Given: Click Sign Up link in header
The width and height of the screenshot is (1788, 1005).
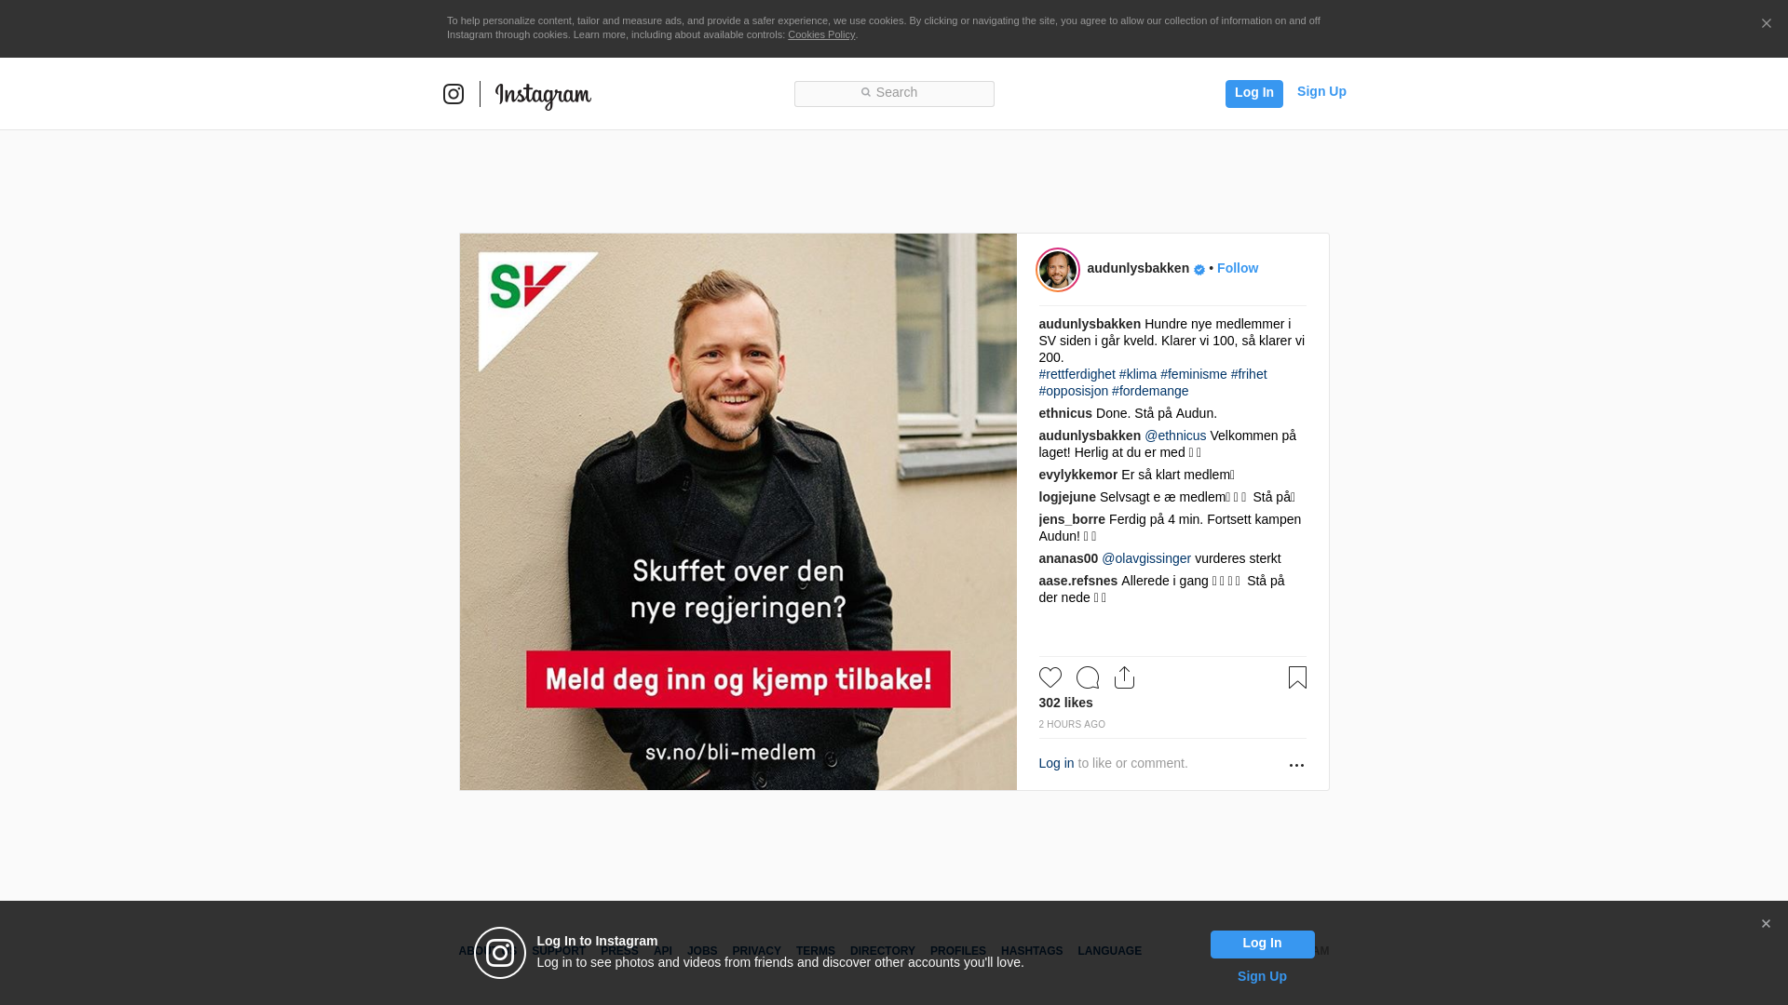Looking at the screenshot, I should (x=1321, y=91).
